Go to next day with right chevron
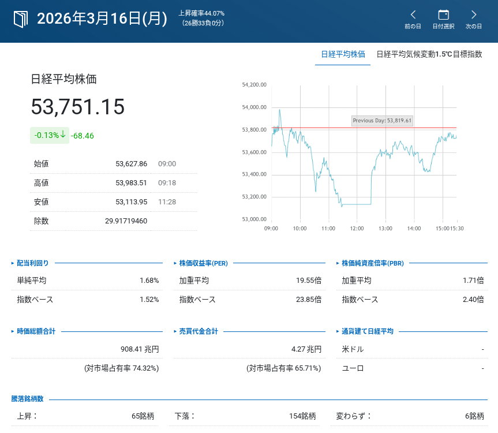Screen dimensions: 498x433 point(473,15)
